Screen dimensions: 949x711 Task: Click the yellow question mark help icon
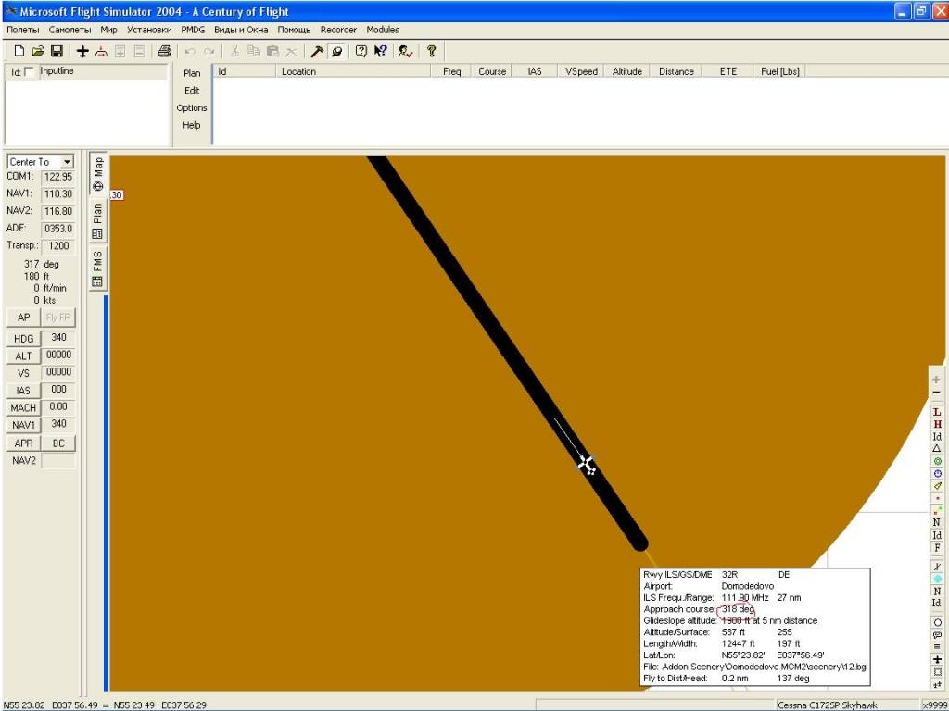coord(431,51)
